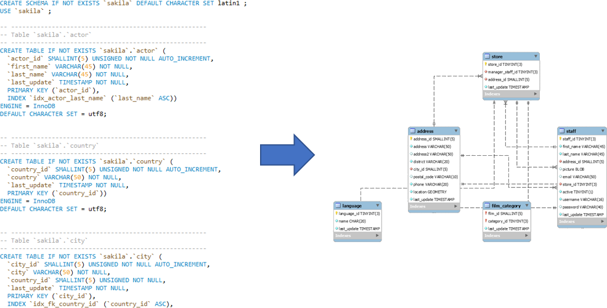The image size is (607, 308).
Task: Collapse the language table via header arrow
Action: [x=378, y=206]
